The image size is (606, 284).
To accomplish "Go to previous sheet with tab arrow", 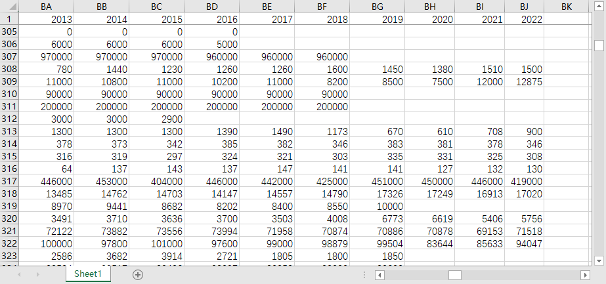I will coord(18,274).
